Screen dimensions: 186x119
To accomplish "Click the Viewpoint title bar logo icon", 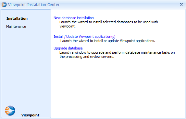I will click(x=4, y=5).
